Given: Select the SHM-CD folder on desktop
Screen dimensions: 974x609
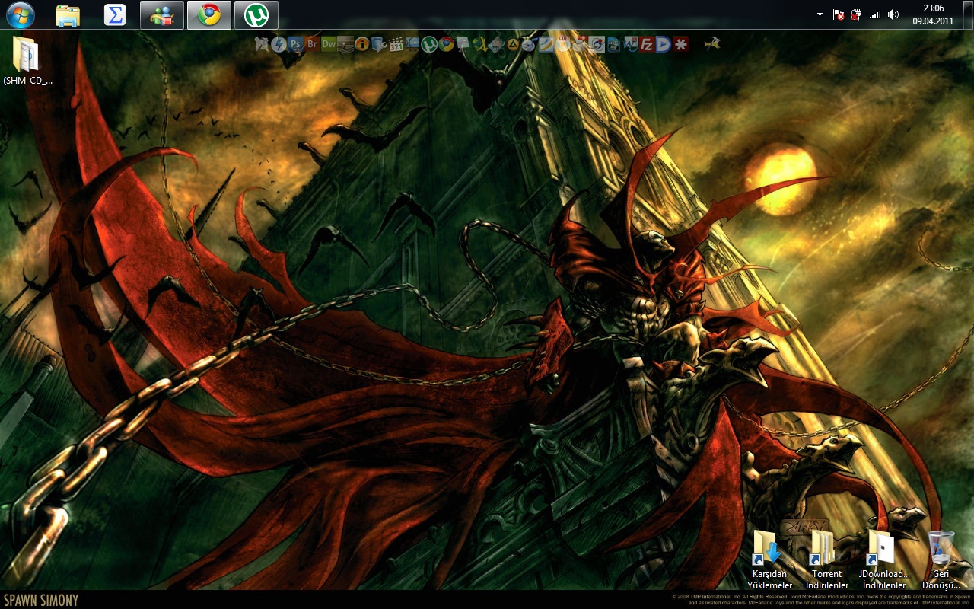Looking at the screenshot, I should click(x=27, y=59).
